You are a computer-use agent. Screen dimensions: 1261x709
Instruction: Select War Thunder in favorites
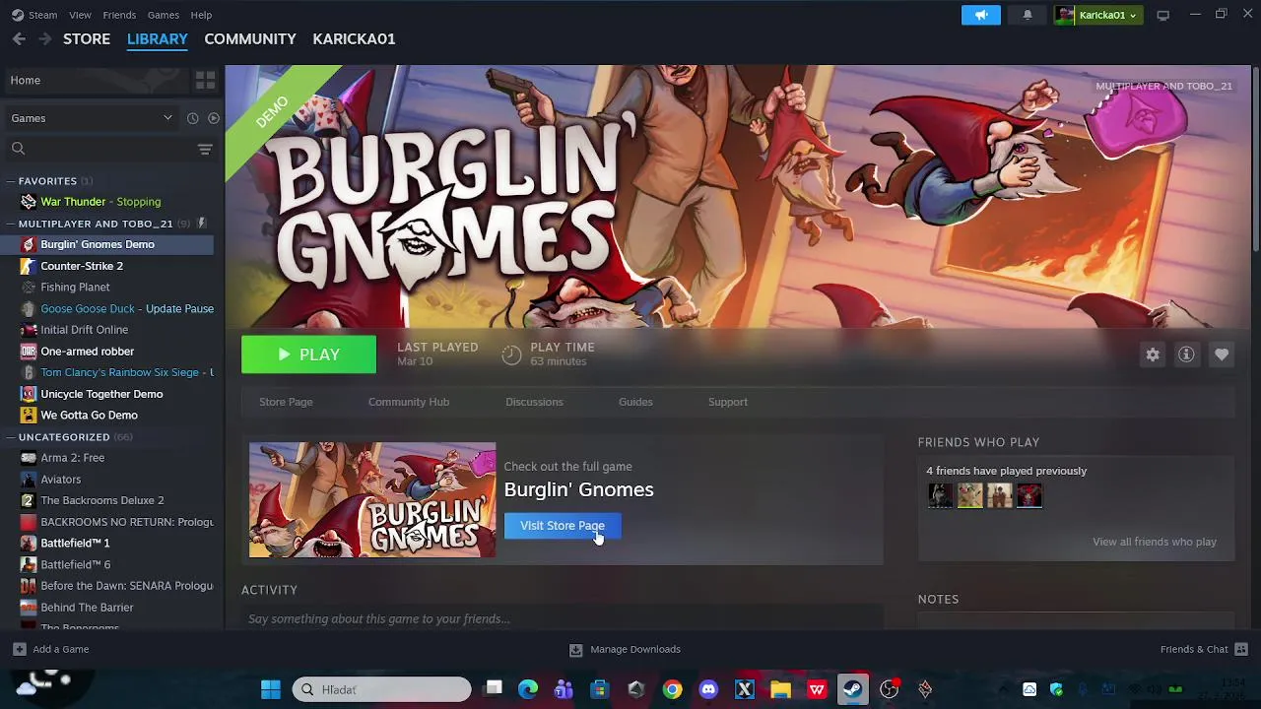[x=108, y=202]
